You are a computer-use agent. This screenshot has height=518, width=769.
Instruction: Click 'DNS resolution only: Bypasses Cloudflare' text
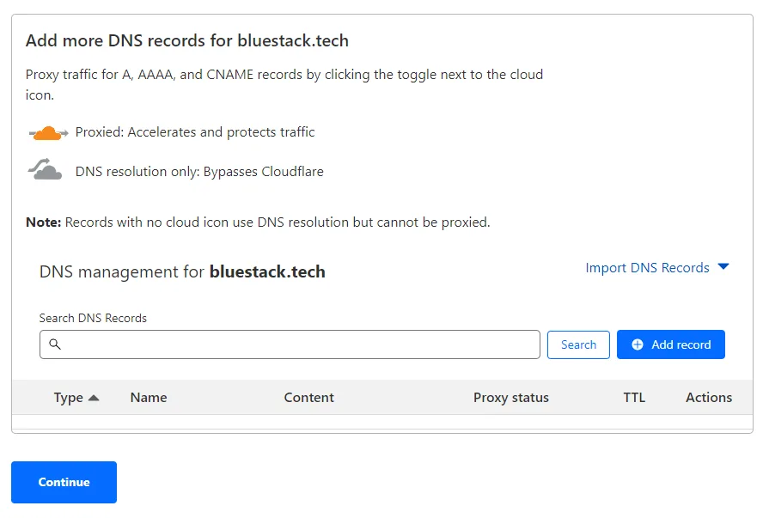click(x=199, y=172)
